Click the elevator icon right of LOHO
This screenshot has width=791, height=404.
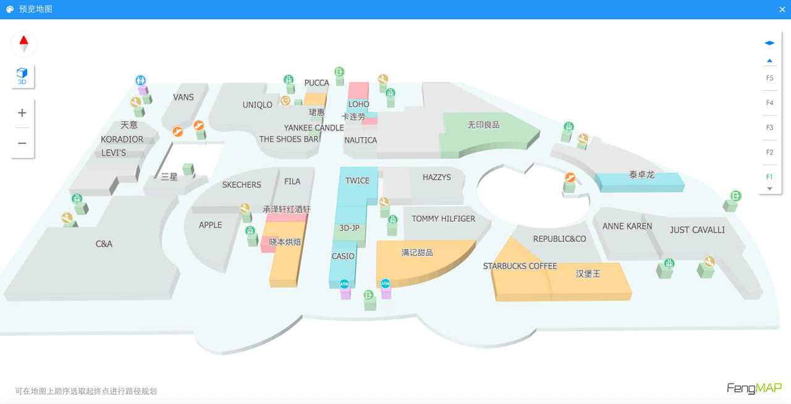click(x=391, y=93)
